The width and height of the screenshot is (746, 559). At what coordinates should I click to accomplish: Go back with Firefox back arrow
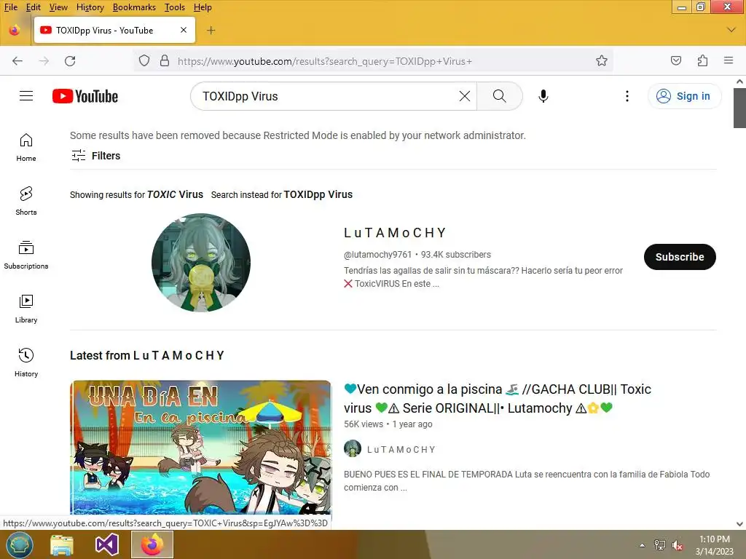point(17,61)
